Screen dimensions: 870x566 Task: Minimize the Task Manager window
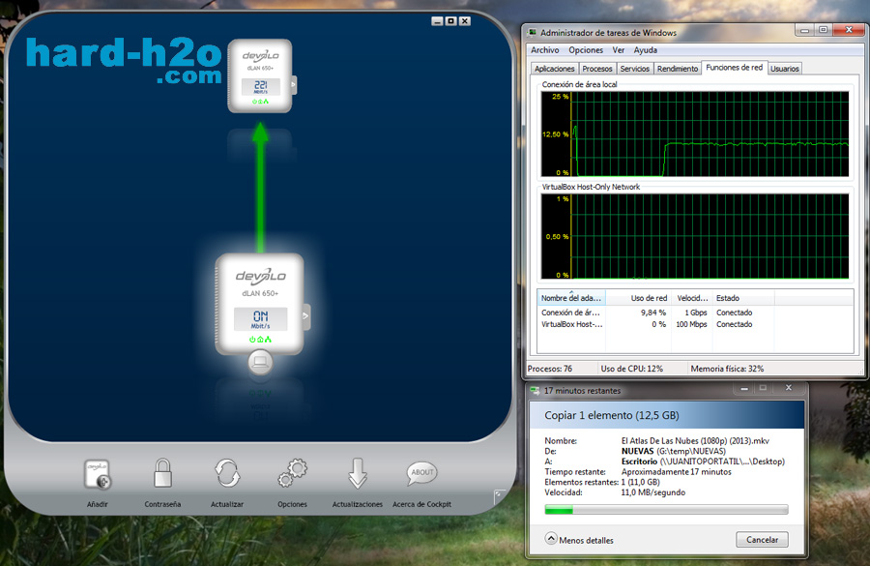point(804,31)
